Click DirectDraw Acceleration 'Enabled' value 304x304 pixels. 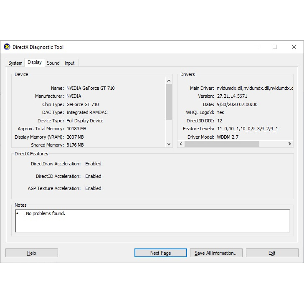[x=93, y=164]
